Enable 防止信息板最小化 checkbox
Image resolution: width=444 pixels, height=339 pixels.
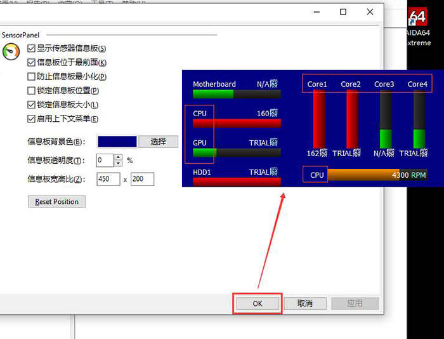click(32, 76)
